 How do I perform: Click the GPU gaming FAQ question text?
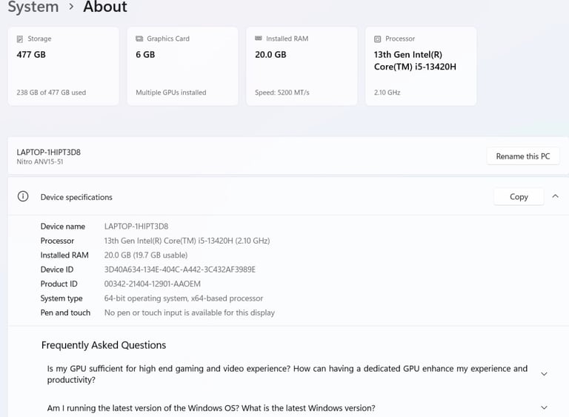287,374
